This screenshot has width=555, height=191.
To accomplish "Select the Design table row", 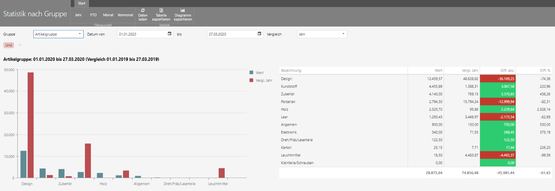I will 416,79.
